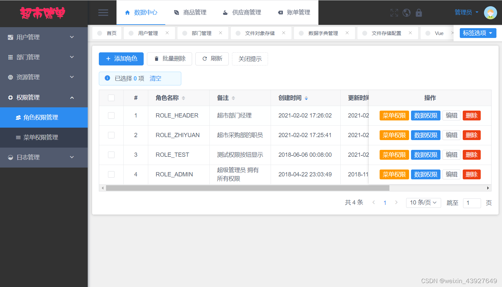
Task: Click the 刷新 button
Action: 212,59
